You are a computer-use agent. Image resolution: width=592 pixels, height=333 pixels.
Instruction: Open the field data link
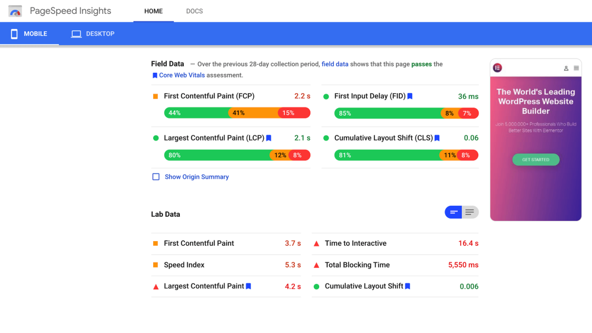point(335,64)
